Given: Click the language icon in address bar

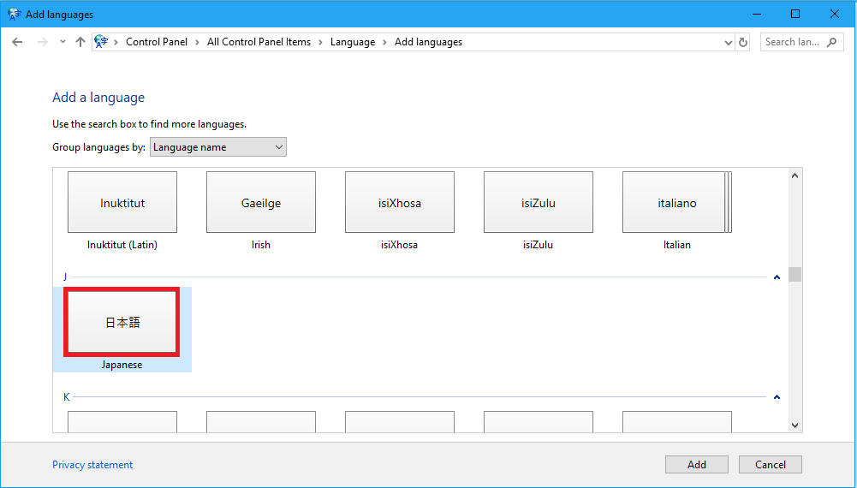Looking at the screenshot, I should pos(102,42).
